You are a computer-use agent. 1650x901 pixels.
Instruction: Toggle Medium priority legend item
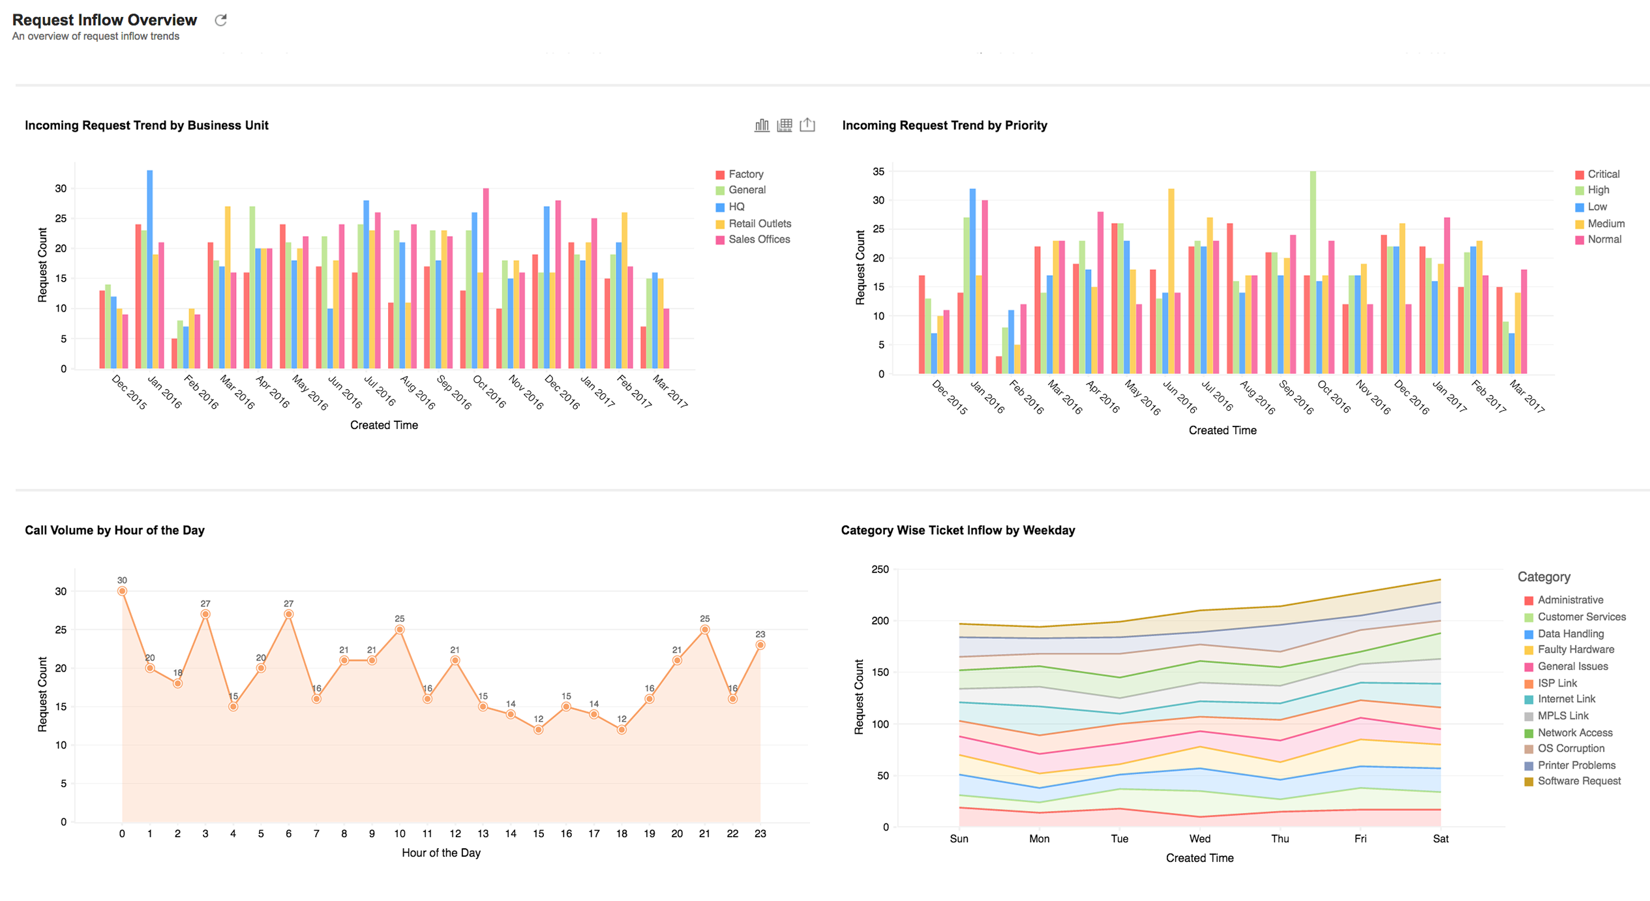(x=1606, y=224)
